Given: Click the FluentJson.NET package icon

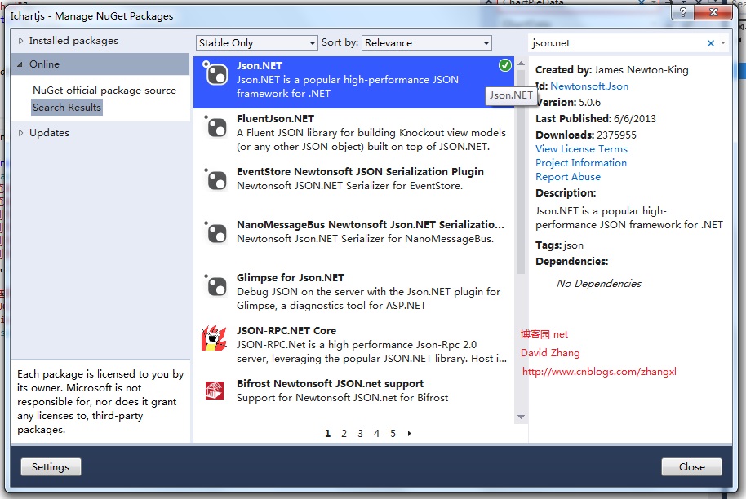Looking at the screenshot, I should click(215, 126).
